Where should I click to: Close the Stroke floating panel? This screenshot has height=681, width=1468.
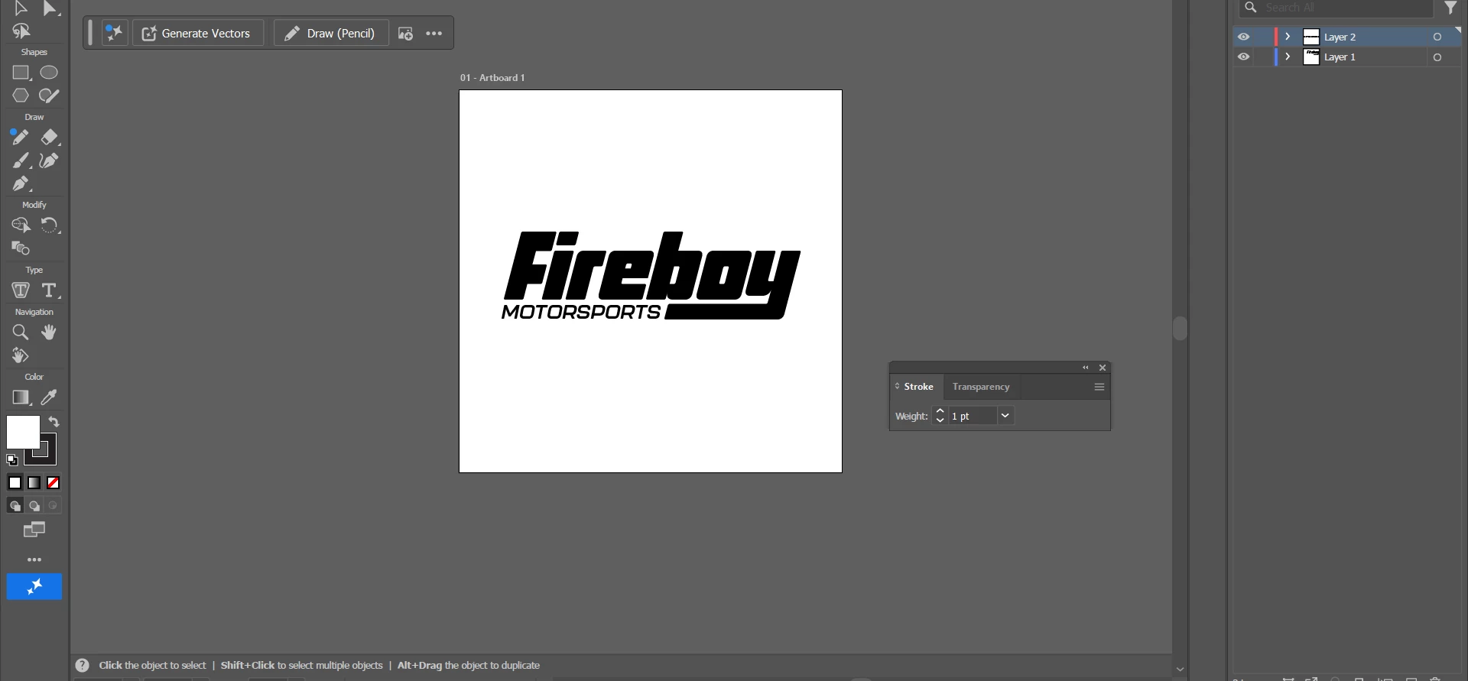coord(1103,368)
